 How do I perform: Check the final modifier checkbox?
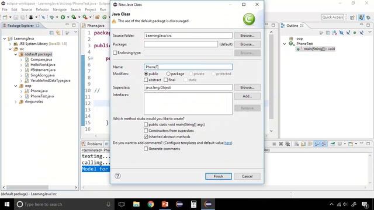pyautogui.click(x=166, y=80)
